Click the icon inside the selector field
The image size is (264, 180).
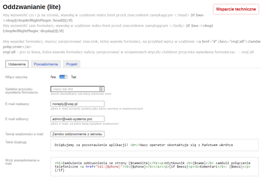(101, 89)
